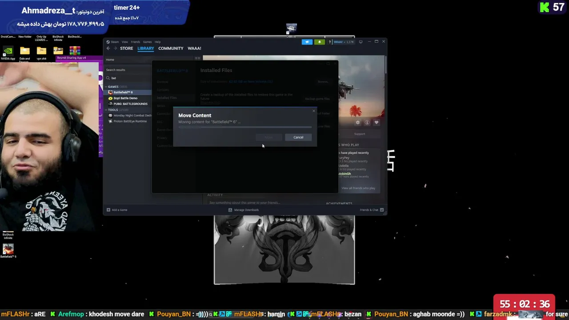Screen dimensions: 569x320
Task: Open the WAAA! profile tab
Action: point(194,48)
